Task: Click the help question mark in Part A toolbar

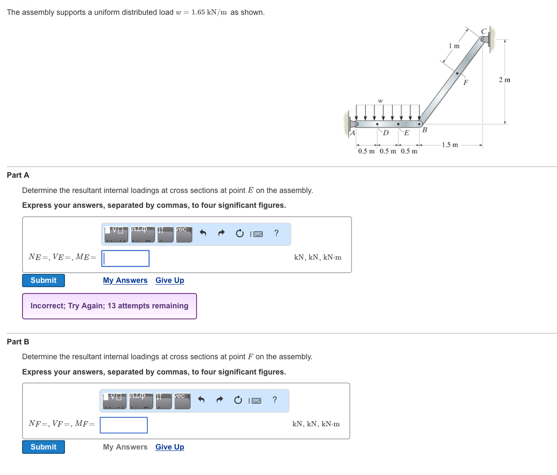Action: [x=276, y=233]
